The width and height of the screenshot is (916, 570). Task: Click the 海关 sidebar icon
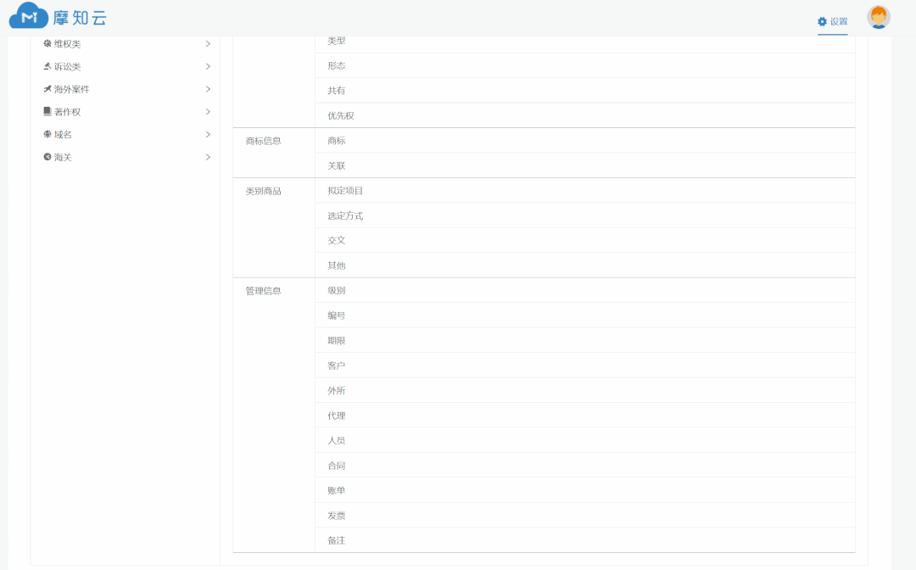[47, 157]
